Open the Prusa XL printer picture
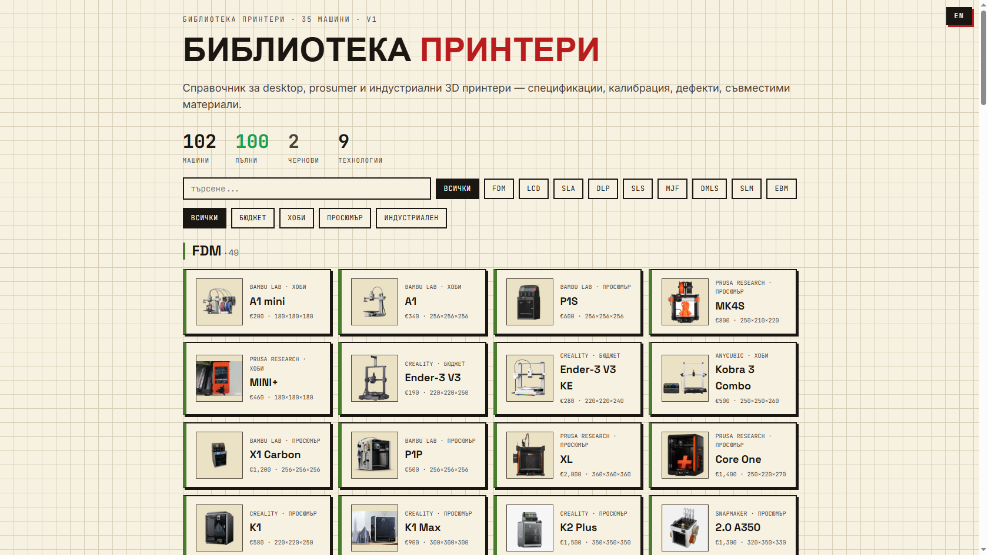The image size is (988, 555). pos(529,455)
